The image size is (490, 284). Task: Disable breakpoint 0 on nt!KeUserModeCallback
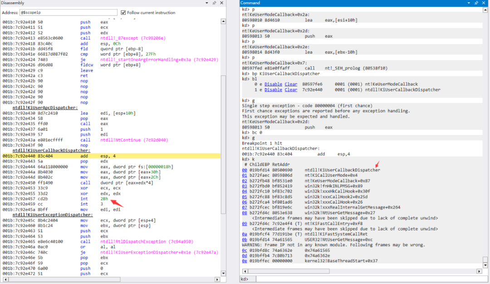click(x=273, y=84)
